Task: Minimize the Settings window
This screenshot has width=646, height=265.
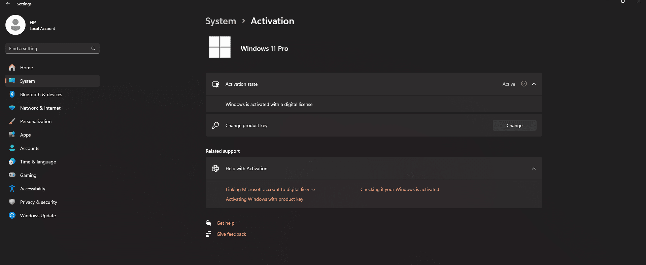Action: coord(608,2)
